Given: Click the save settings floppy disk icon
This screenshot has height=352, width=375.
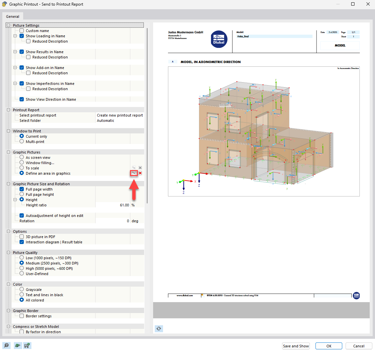Looking at the screenshot, I should pyautogui.click(x=27, y=345).
